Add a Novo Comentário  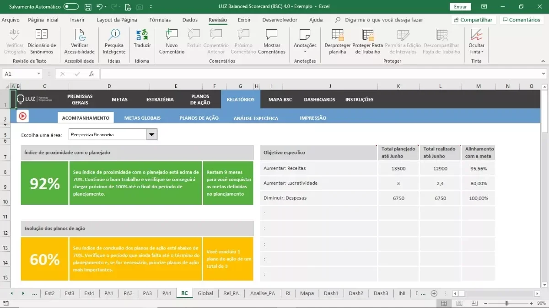tap(172, 41)
